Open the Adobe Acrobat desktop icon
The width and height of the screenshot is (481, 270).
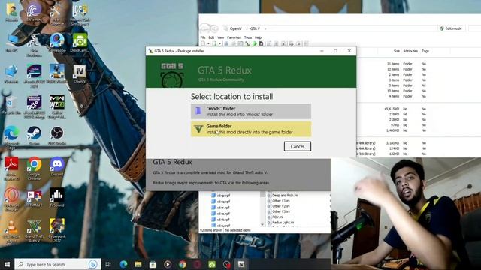[12, 168]
